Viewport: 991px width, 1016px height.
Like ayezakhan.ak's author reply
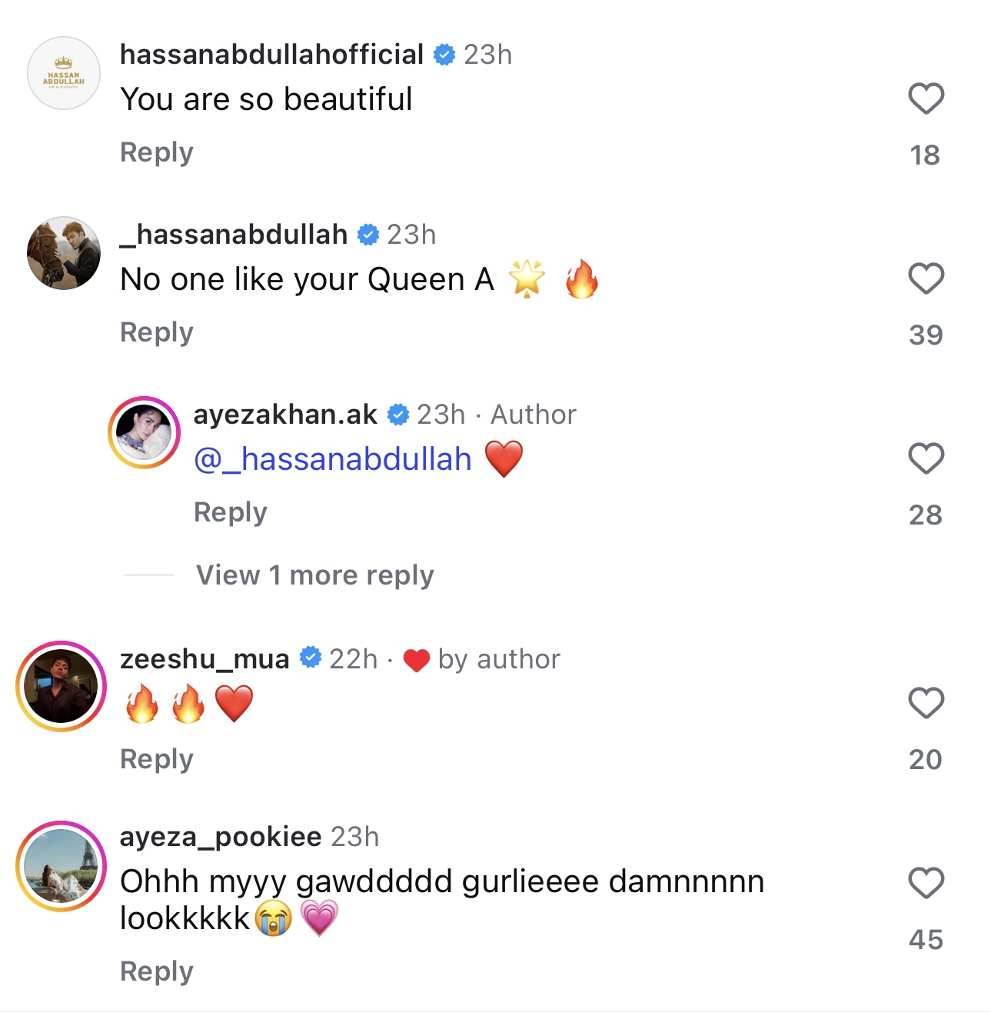pos(926,458)
